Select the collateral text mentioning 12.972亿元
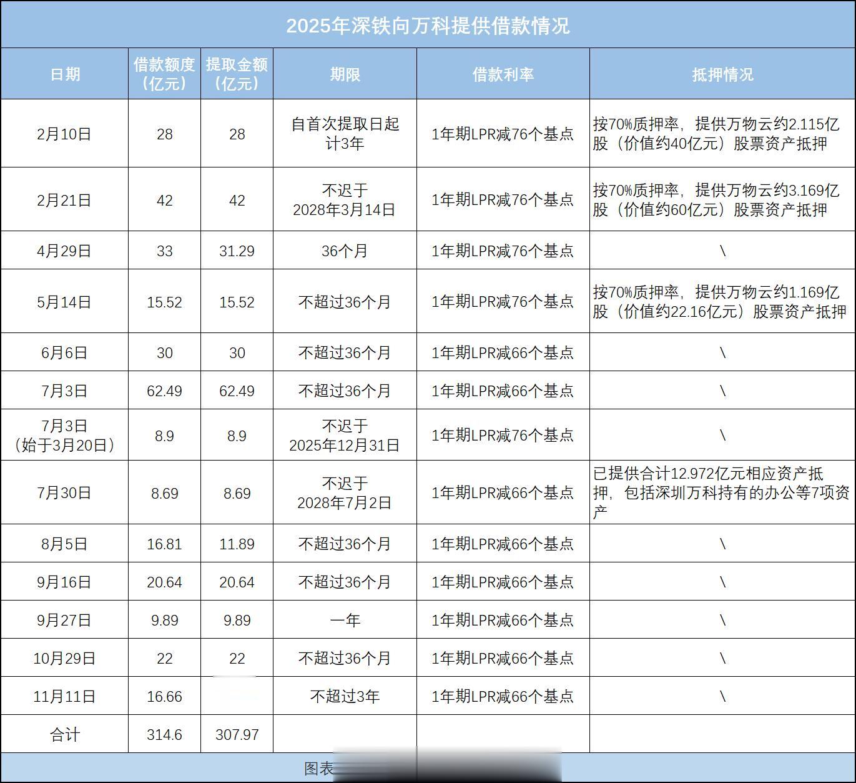Viewport: 856px width, 783px height. coord(721,492)
